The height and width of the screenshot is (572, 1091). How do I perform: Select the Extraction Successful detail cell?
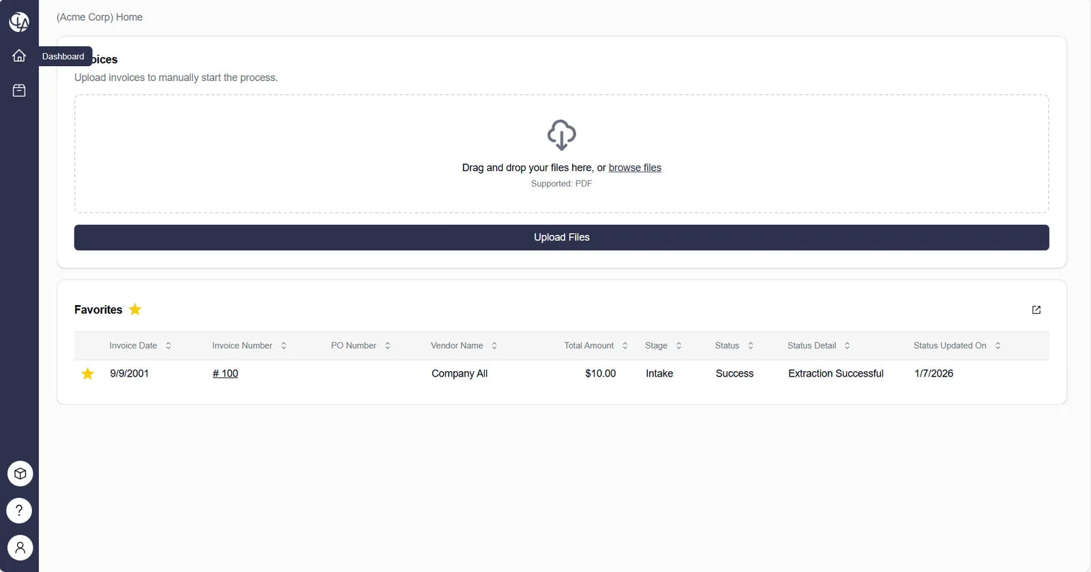click(836, 374)
